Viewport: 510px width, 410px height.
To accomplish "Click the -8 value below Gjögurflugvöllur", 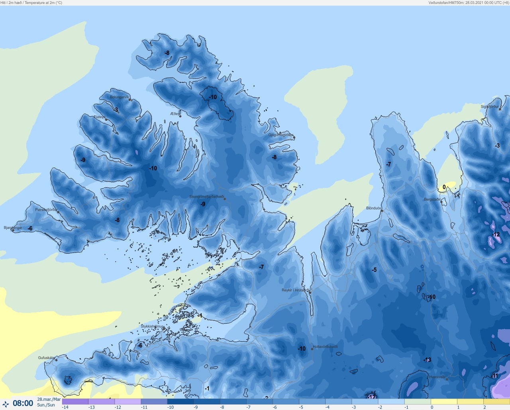I will click(274, 157).
